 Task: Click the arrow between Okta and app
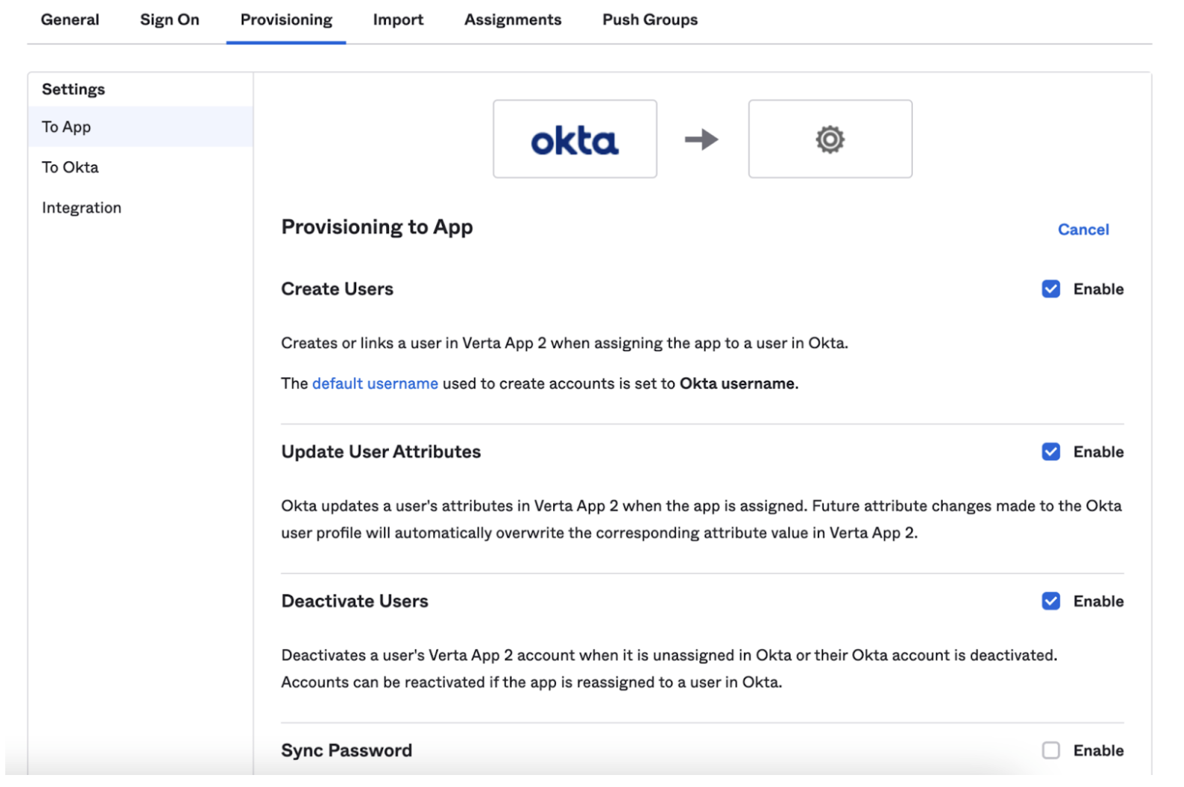pyautogui.click(x=701, y=139)
